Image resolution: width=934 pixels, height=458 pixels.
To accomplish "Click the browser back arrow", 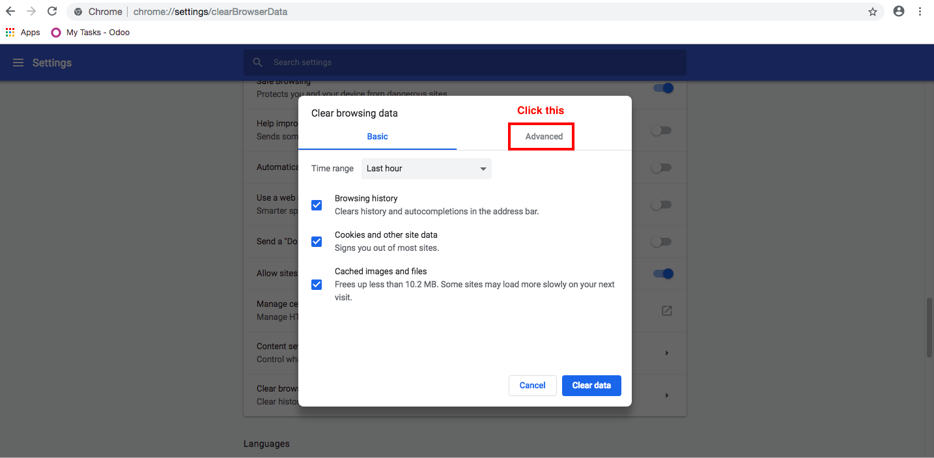I will point(10,12).
